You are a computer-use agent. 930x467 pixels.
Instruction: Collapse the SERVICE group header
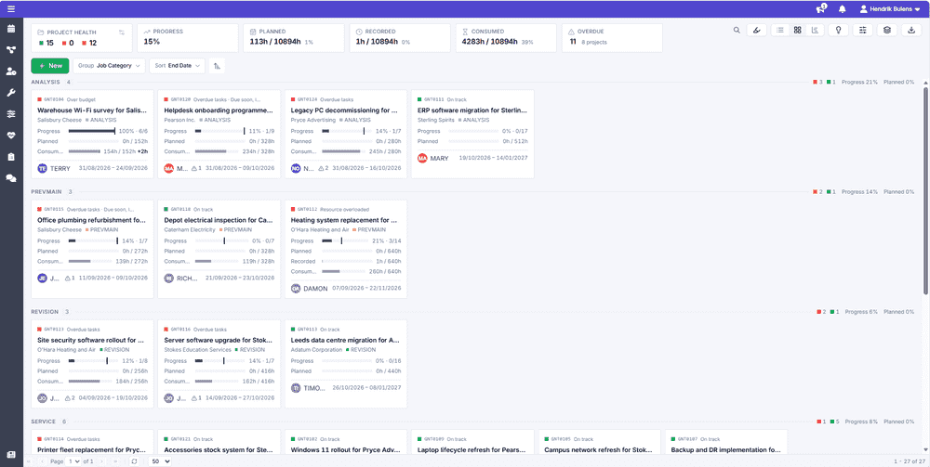[44, 422]
